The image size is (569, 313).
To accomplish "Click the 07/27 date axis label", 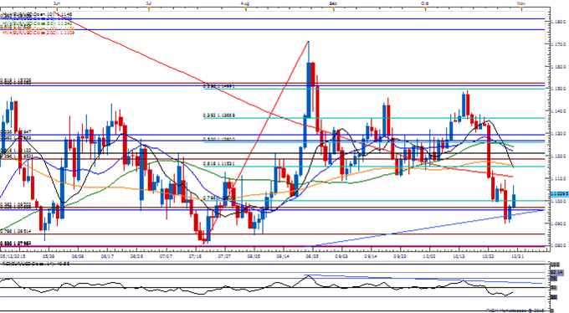I will click(224, 255).
